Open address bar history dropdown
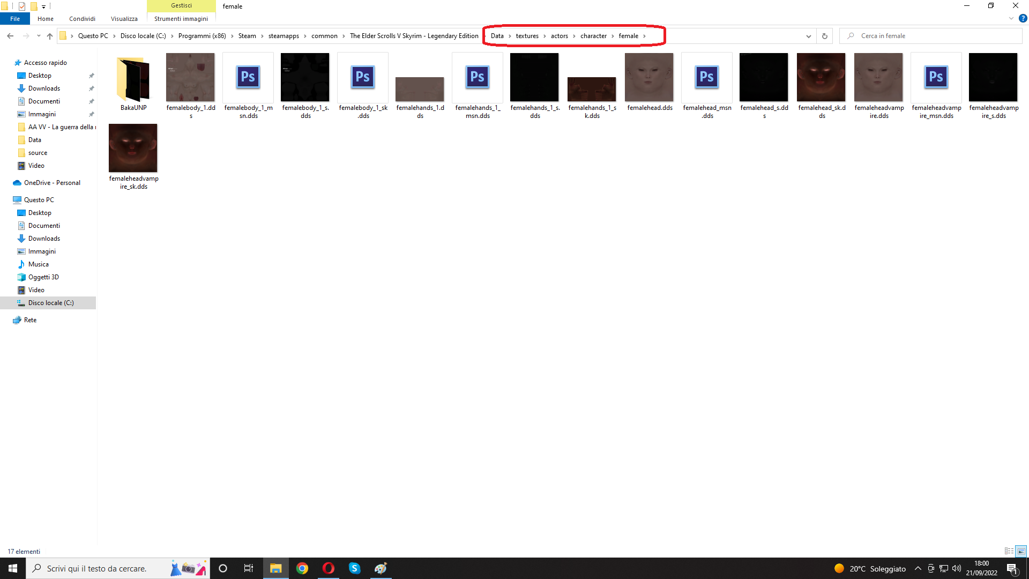 coord(808,36)
